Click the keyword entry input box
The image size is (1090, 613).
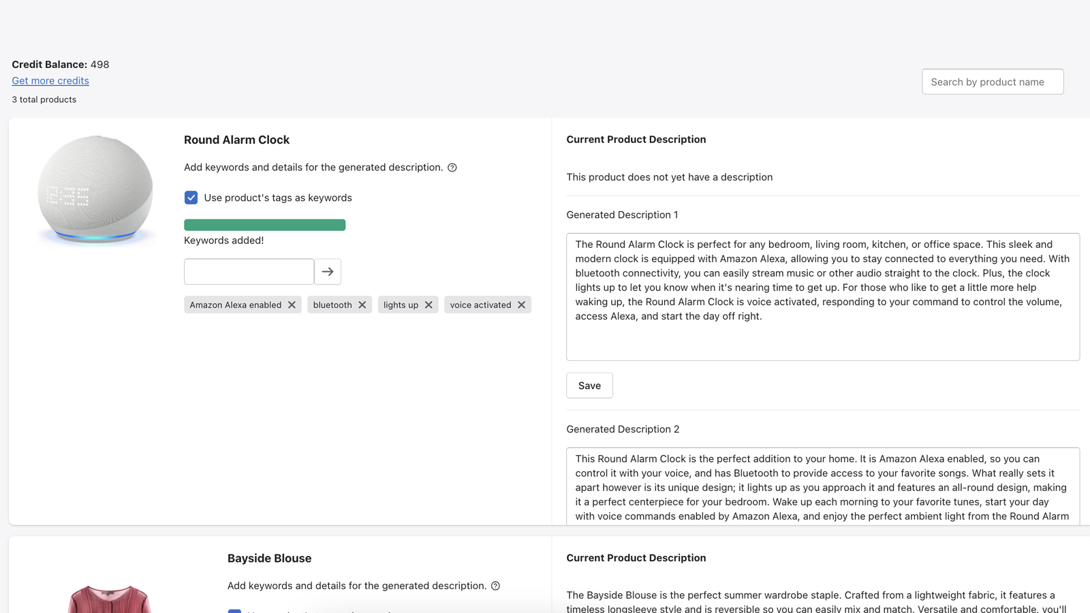click(x=249, y=272)
